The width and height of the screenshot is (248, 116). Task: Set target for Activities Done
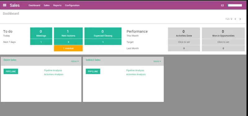[184, 42]
